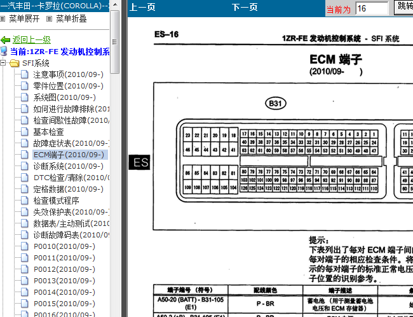This screenshot has width=413, height=317.
Task: Click the ECM 端子 page heading
Action: click(x=335, y=60)
